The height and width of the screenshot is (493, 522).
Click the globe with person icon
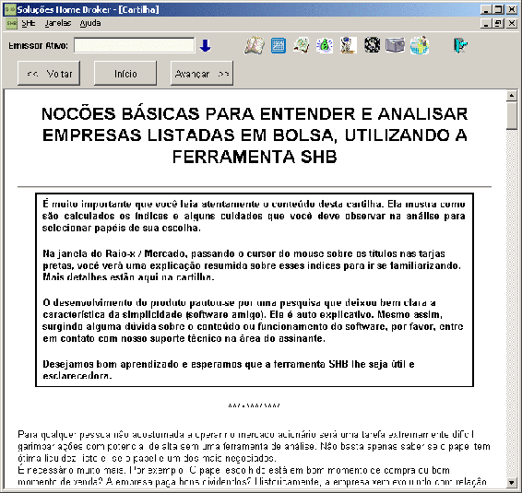point(420,45)
